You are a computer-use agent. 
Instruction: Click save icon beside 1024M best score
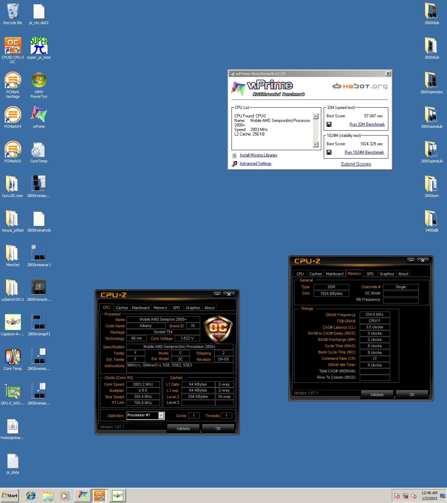pos(329,152)
